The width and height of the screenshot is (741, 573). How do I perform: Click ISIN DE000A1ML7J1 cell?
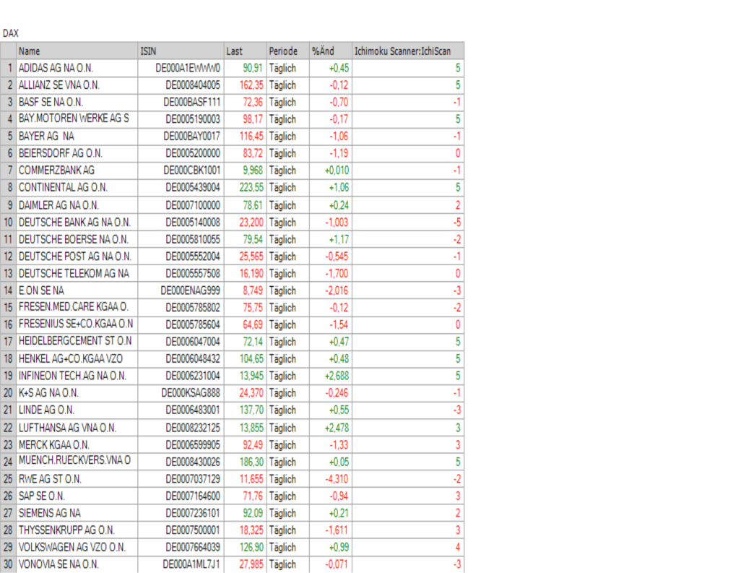click(x=181, y=564)
